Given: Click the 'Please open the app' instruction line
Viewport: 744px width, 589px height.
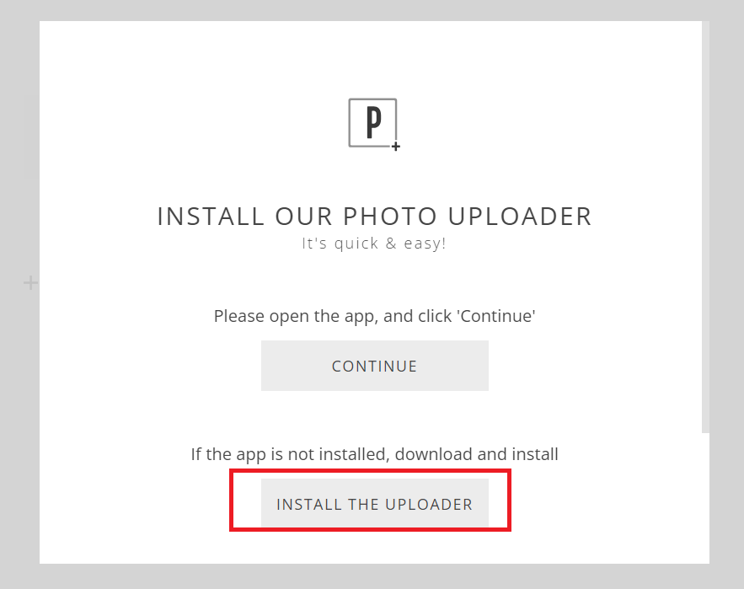Looking at the screenshot, I should coord(373,315).
